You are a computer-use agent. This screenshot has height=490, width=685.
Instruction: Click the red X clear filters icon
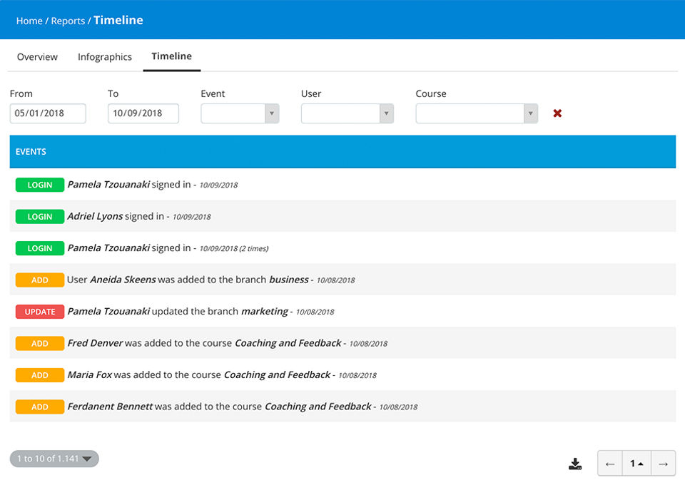(x=557, y=113)
